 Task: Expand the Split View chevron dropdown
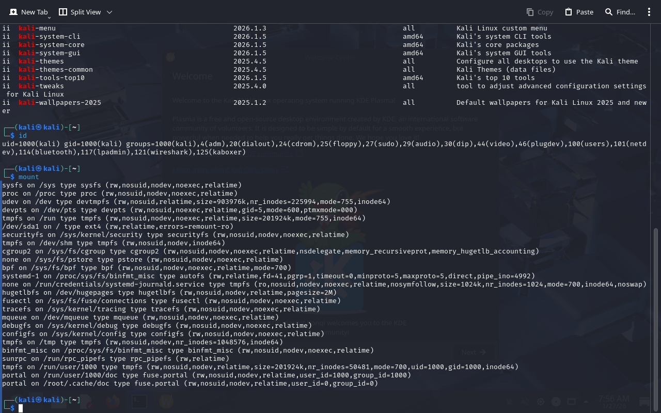point(109,12)
